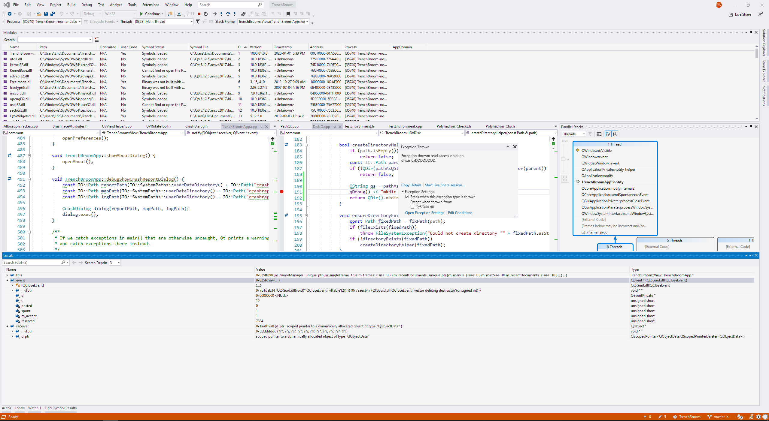Screen dimensions: 769x421
Task: Click the Navigate Backward arrow icon
Action: [10, 14]
